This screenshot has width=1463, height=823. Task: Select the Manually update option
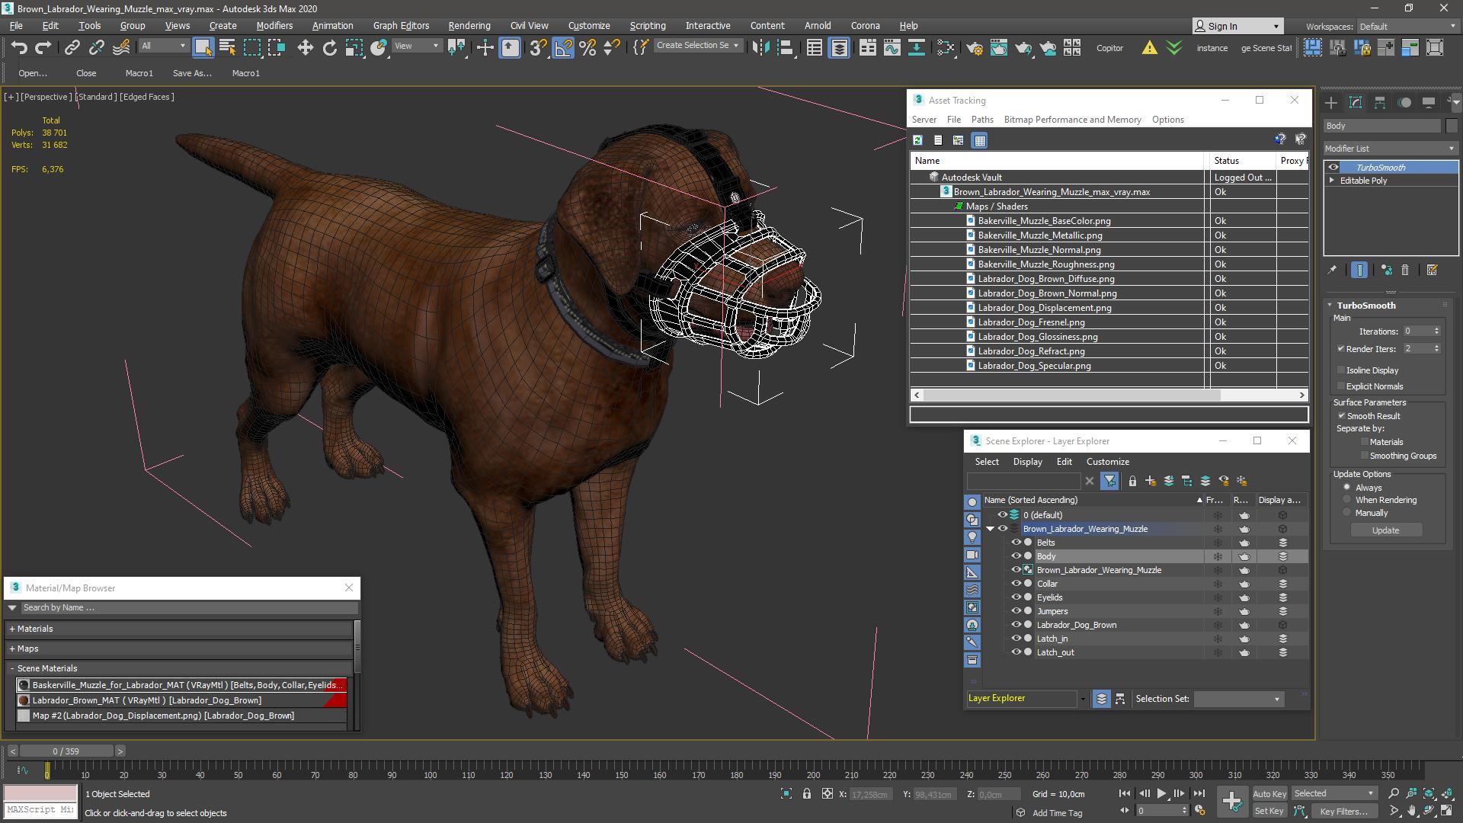pos(1347,513)
